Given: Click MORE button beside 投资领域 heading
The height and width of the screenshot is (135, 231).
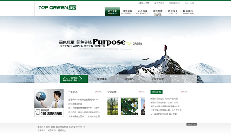Looking at the screenshot, I should [x=141, y=92].
